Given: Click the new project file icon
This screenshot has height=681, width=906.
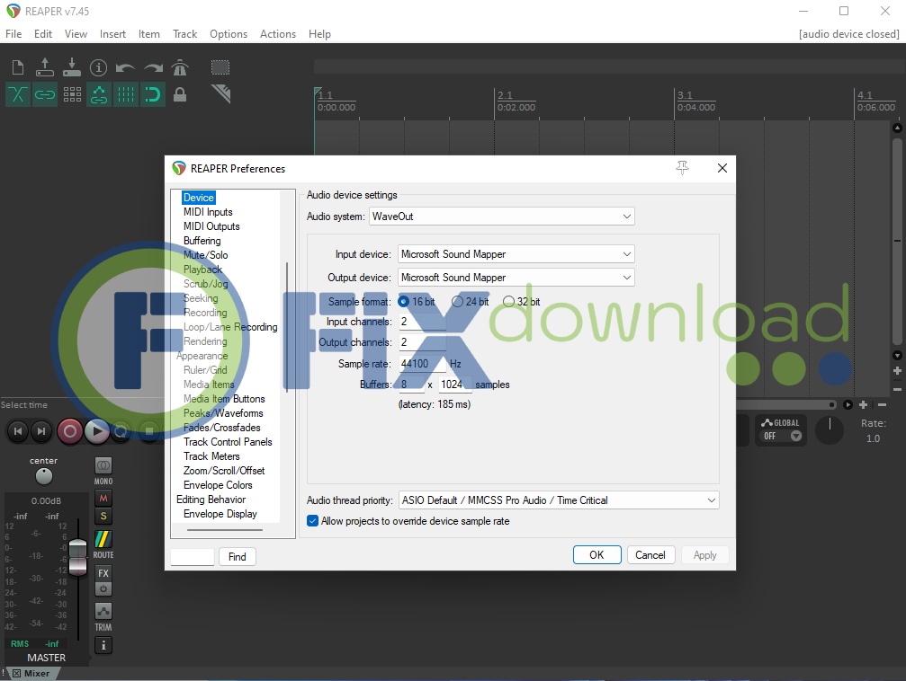Looking at the screenshot, I should [18, 67].
